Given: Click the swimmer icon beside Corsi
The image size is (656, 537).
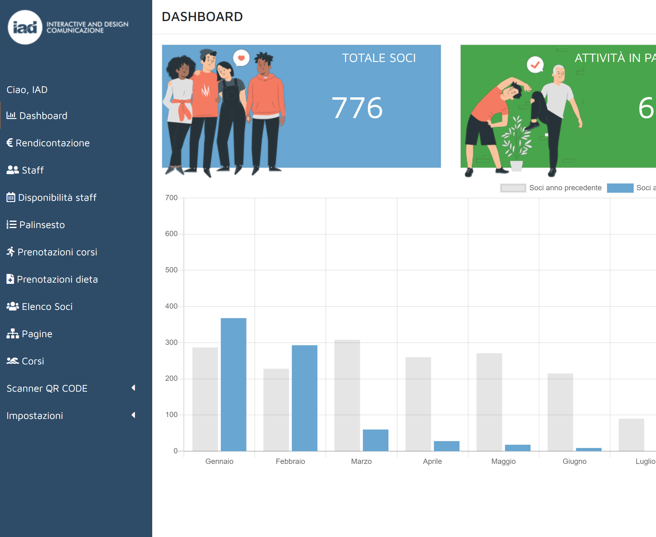Looking at the screenshot, I should tap(13, 361).
